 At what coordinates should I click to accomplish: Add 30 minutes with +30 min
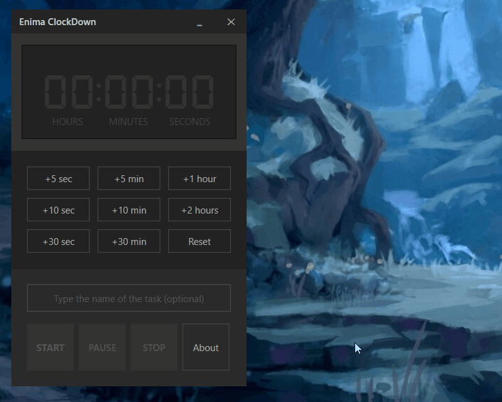click(x=129, y=241)
